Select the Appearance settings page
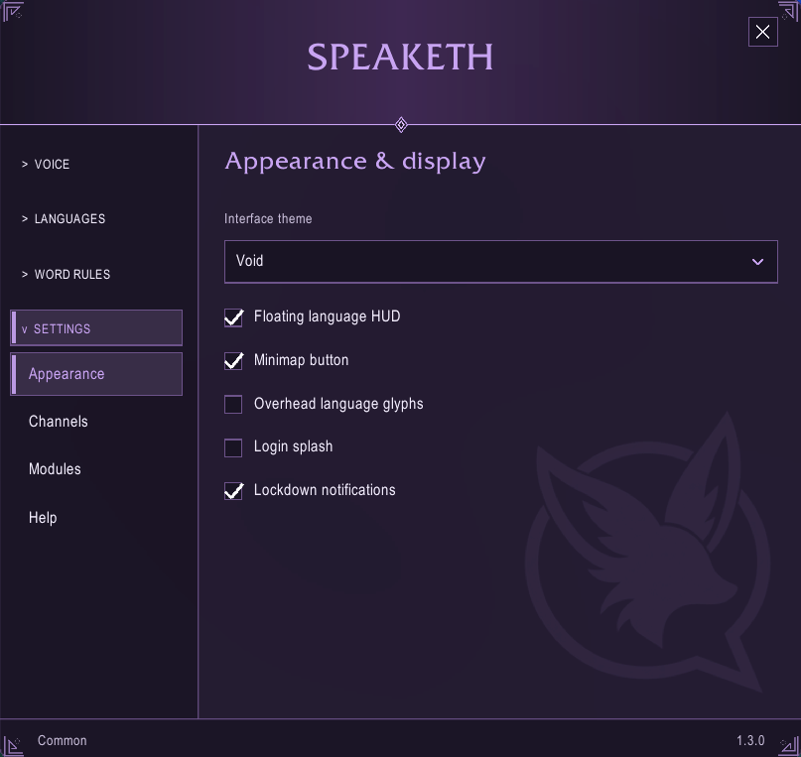Image resolution: width=801 pixels, height=757 pixels. [96, 374]
